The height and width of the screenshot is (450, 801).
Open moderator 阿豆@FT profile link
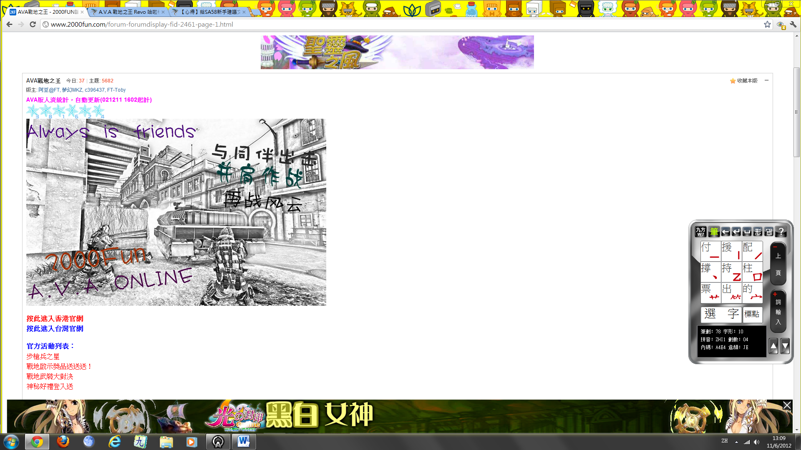(x=49, y=90)
